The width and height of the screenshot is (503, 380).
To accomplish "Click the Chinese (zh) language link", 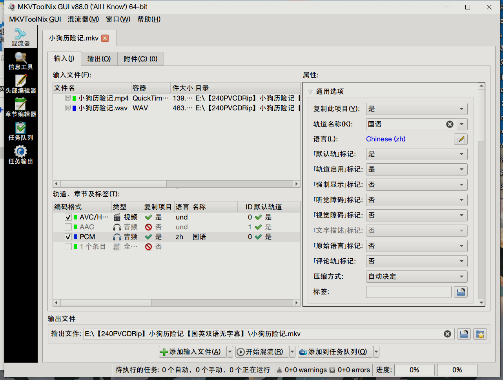I will pos(386,139).
